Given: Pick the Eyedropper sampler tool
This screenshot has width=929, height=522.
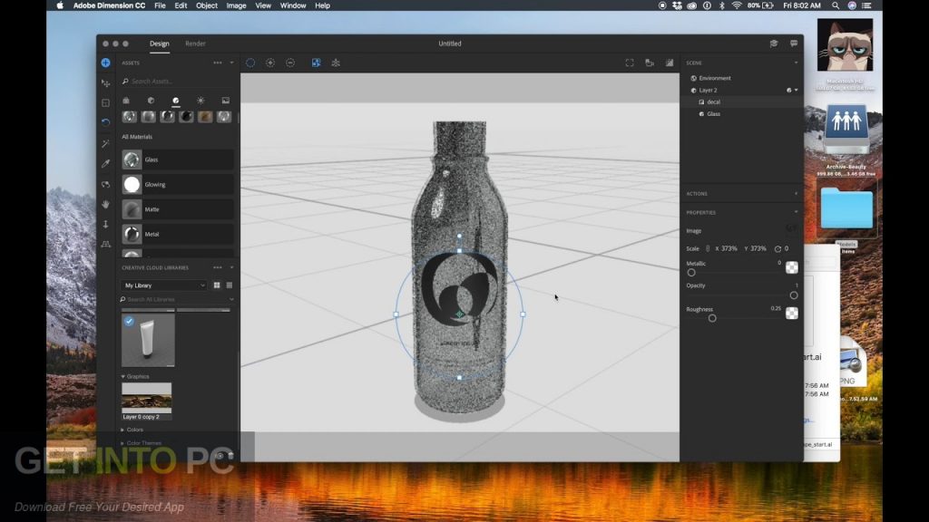Looking at the screenshot, I should point(105,164).
